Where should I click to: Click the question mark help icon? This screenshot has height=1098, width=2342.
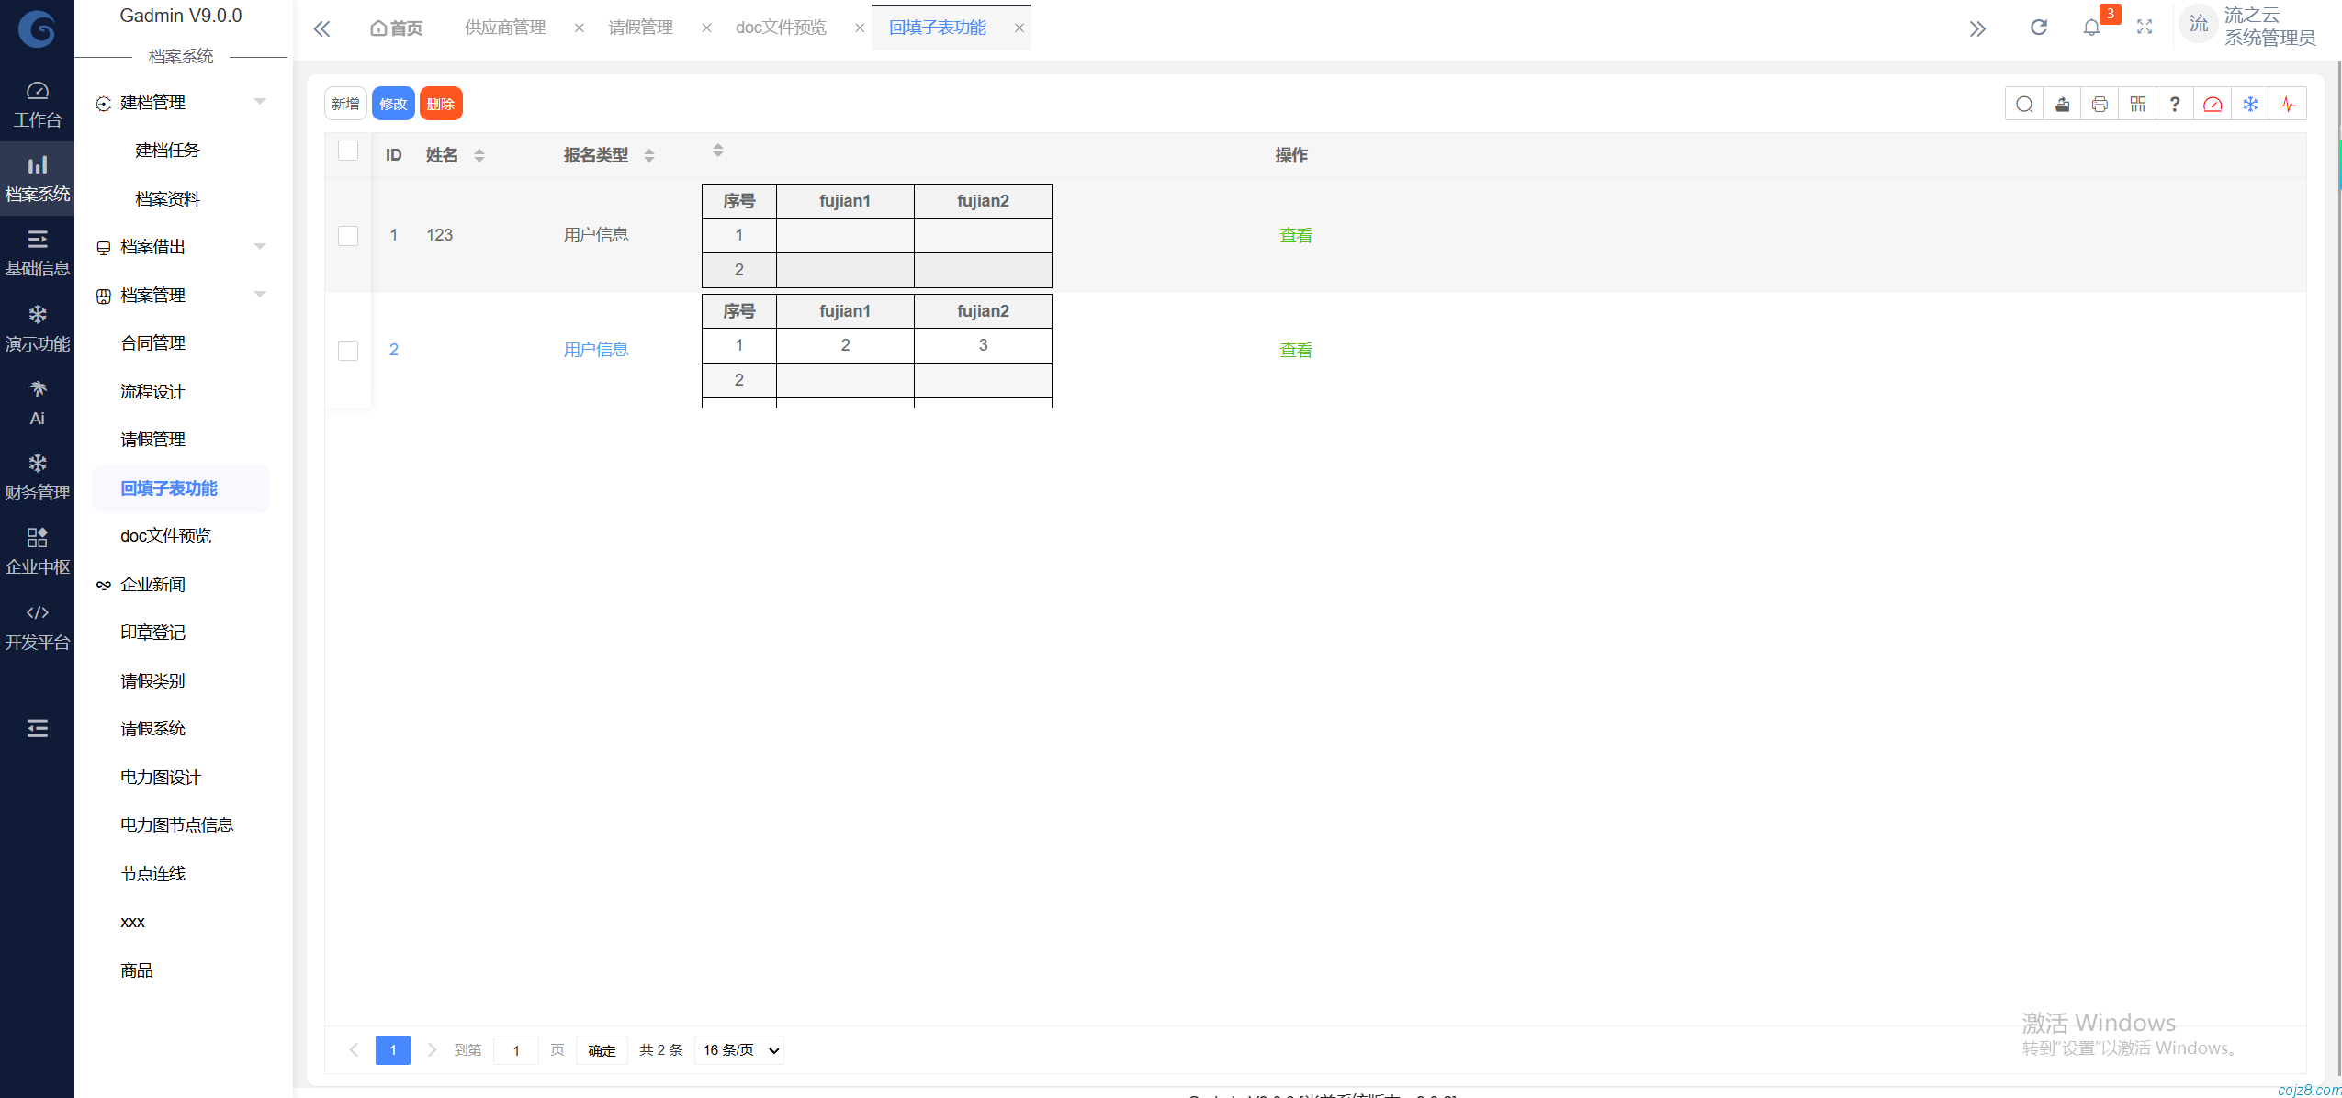tap(2174, 105)
